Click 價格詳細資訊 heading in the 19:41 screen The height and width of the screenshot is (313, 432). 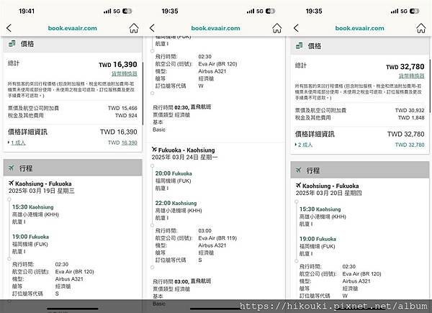(x=27, y=132)
